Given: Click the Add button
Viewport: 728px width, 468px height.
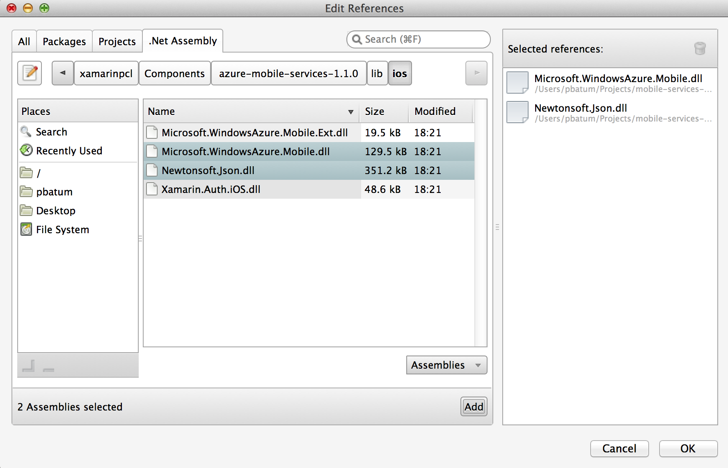Looking at the screenshot, I should [x=474, y=406].
